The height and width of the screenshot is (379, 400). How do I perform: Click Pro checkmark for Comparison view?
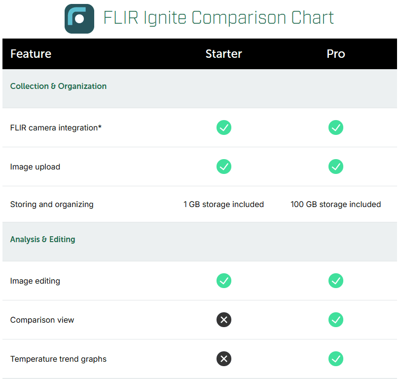pos(336,320)
